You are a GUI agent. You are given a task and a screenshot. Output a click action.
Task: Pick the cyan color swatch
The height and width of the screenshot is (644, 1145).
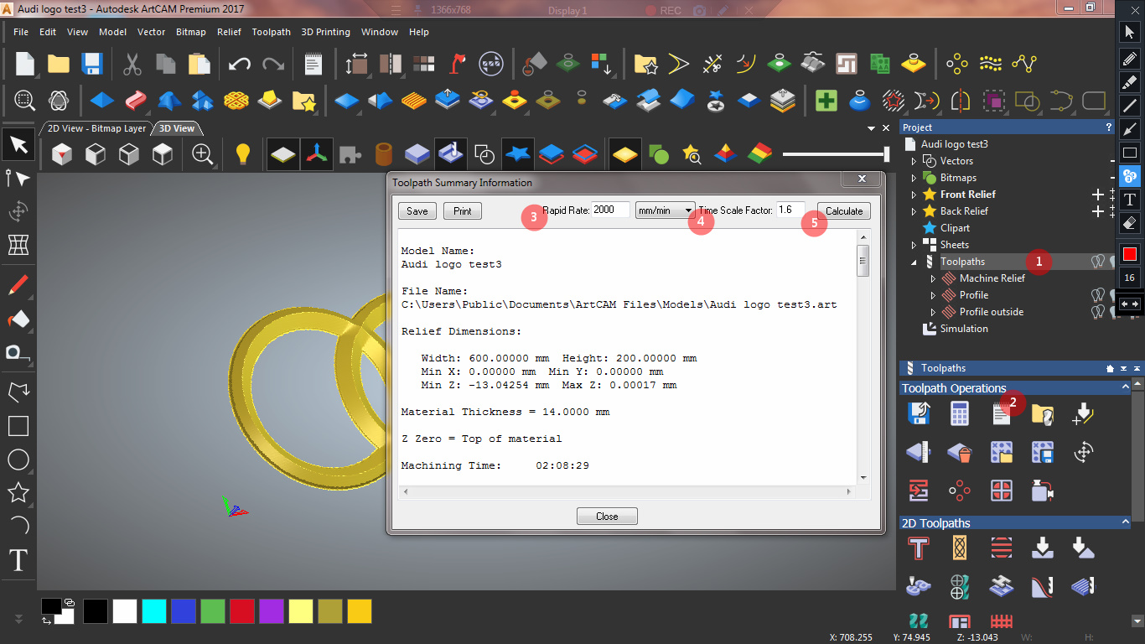[x=153, y=611]
